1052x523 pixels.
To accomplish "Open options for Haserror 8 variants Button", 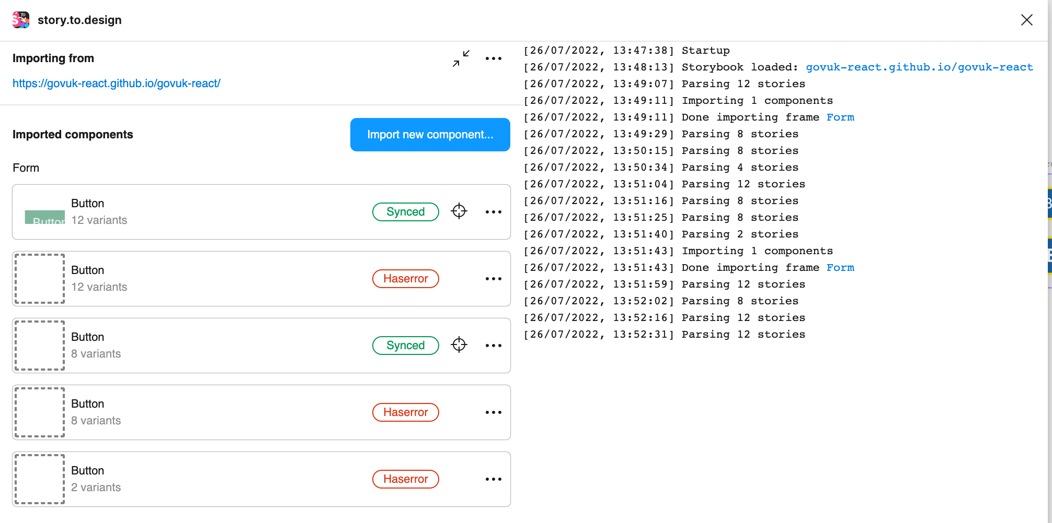I will (x=494, y=412).
